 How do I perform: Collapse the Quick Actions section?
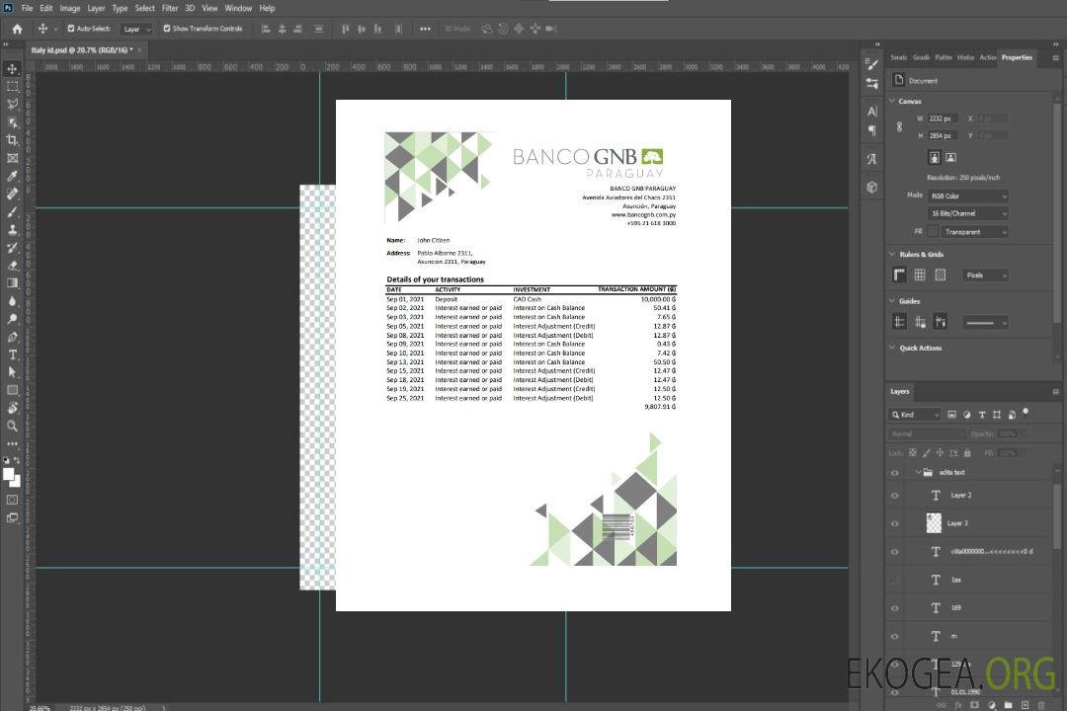(892, 348)
